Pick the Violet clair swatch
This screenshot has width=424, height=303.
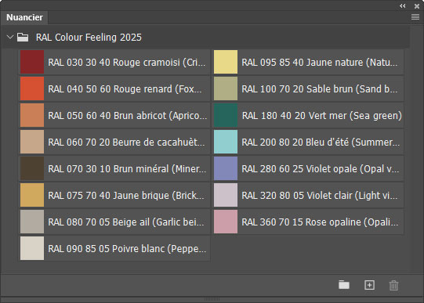point(226,195)
